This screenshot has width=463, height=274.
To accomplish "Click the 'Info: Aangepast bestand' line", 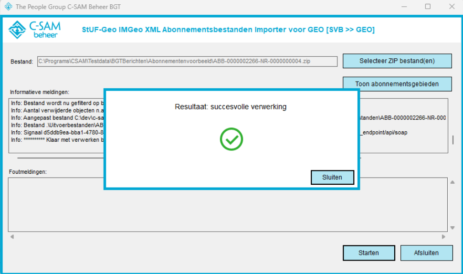I will 58,118.
